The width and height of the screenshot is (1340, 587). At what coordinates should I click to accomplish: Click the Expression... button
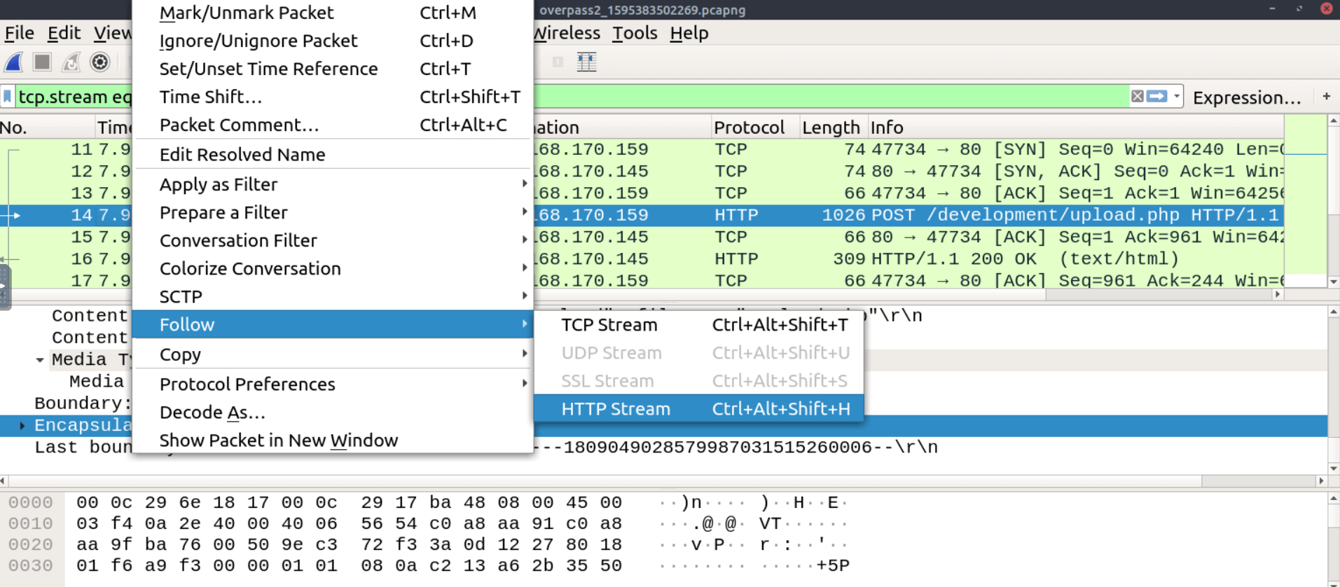[1246, 97]
